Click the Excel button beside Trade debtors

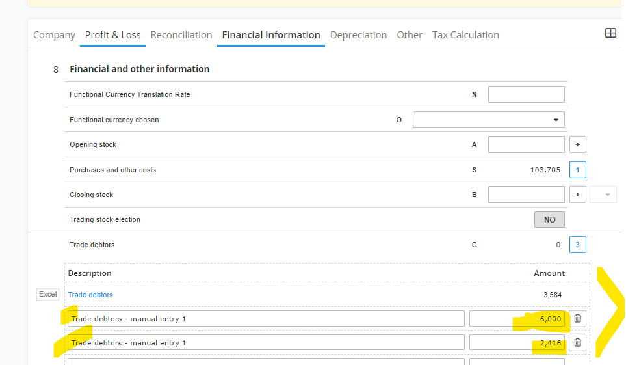coord(48,294)
